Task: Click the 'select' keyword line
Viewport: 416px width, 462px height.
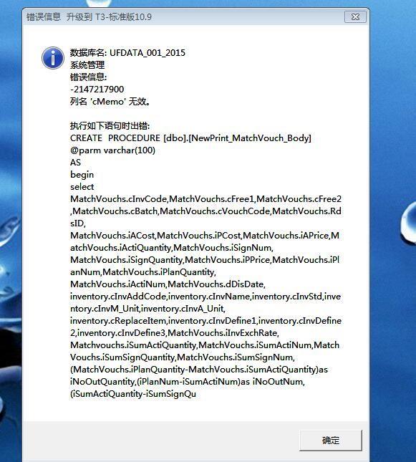Action: coord(82,187)
